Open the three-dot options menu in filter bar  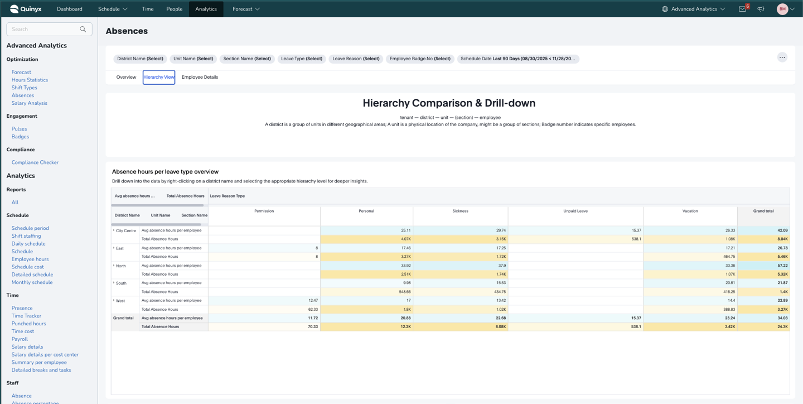(782, 57)
